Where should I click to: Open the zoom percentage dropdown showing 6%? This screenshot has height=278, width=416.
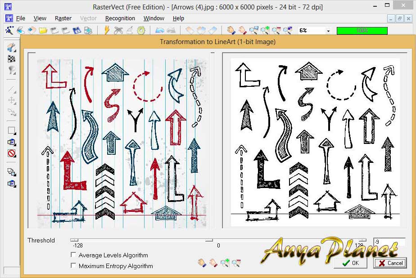pyautogui.click(x=328, y=31)
